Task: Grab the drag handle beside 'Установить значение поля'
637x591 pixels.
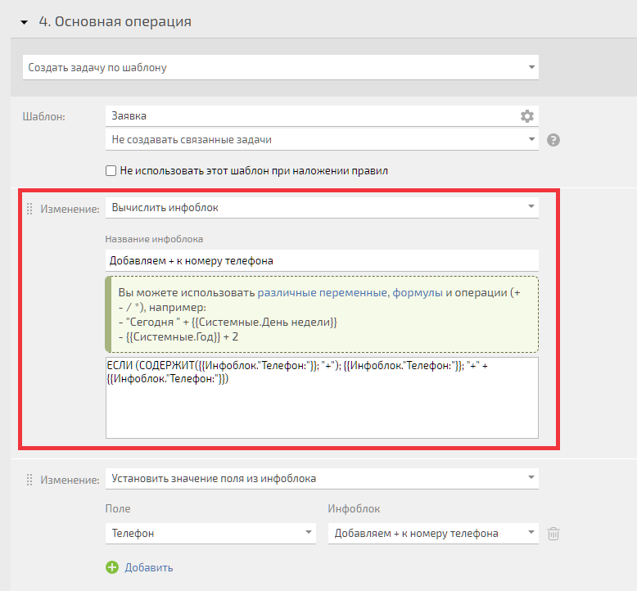Action: point(29,480)
